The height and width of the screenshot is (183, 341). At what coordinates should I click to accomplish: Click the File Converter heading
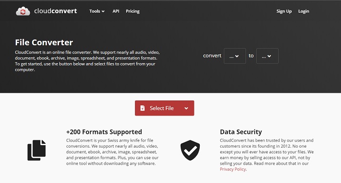point(44,43)
